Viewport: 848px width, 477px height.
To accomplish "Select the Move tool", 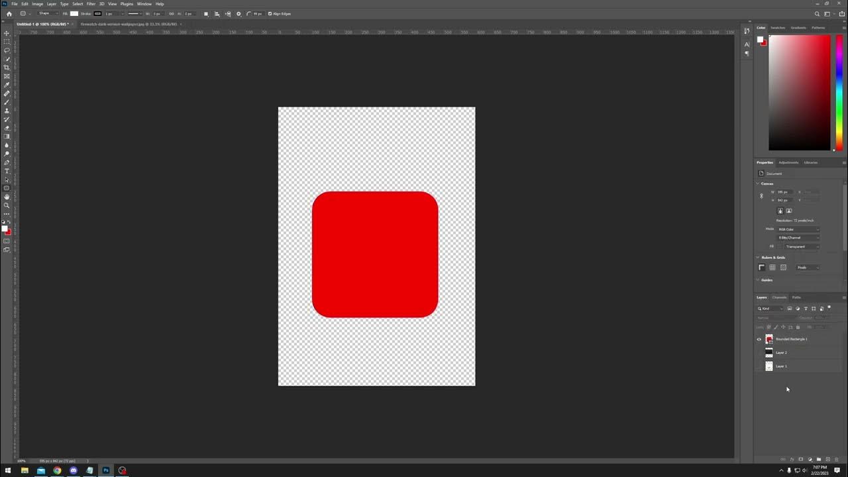I will pos(7,33).
